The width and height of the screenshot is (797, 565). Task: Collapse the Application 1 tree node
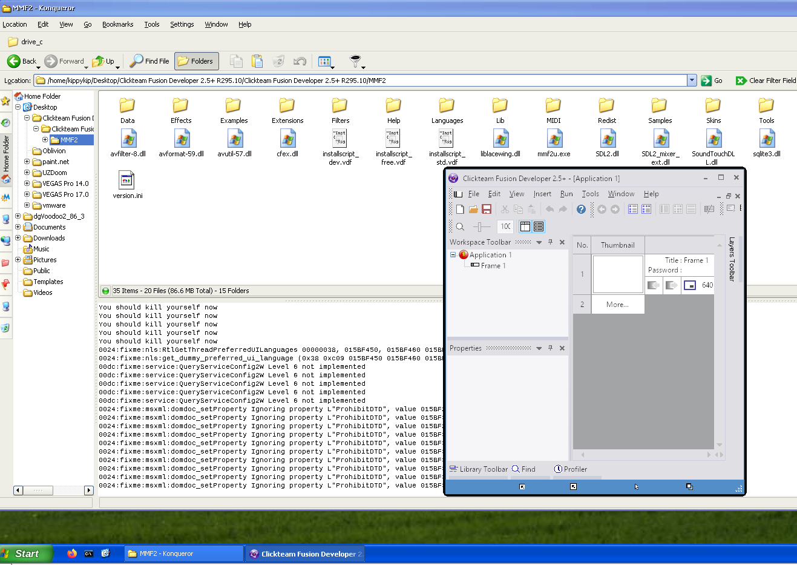pyautogui.click(x=453, y=255)
